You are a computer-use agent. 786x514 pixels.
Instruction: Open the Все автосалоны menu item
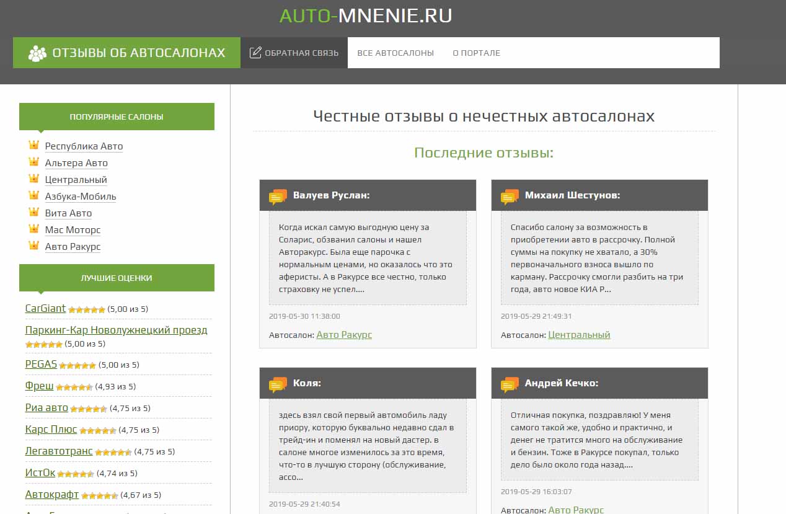395,53
